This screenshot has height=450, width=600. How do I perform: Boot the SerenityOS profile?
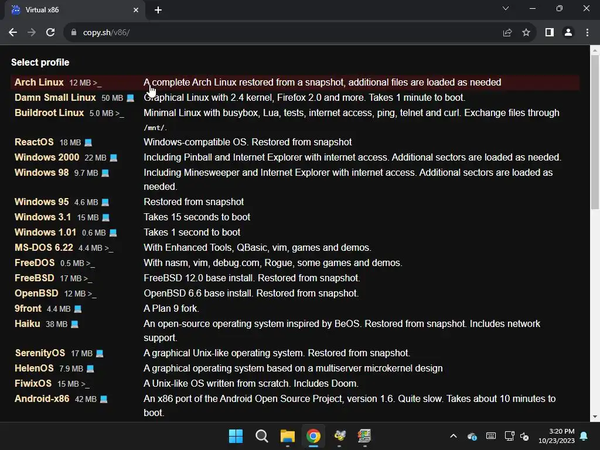(40, 353)
